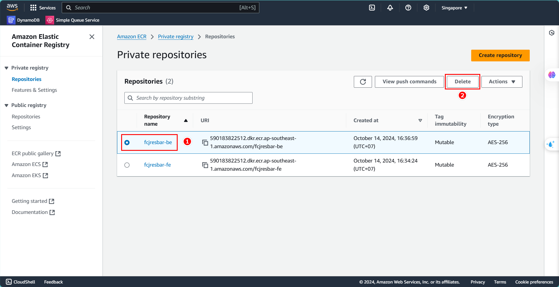Viewport: 559px width, 287px height.
Task: Click the fcjresbar-be created date cell
Action: [385, 142]
